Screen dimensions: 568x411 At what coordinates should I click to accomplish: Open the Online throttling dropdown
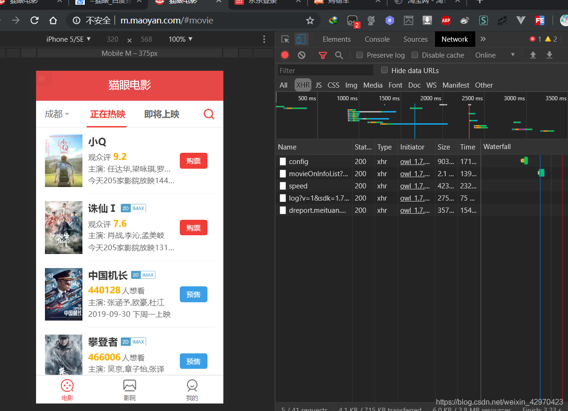coord(495,55)
